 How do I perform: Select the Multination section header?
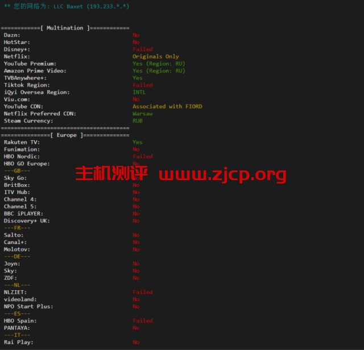(x=65, y=28)
